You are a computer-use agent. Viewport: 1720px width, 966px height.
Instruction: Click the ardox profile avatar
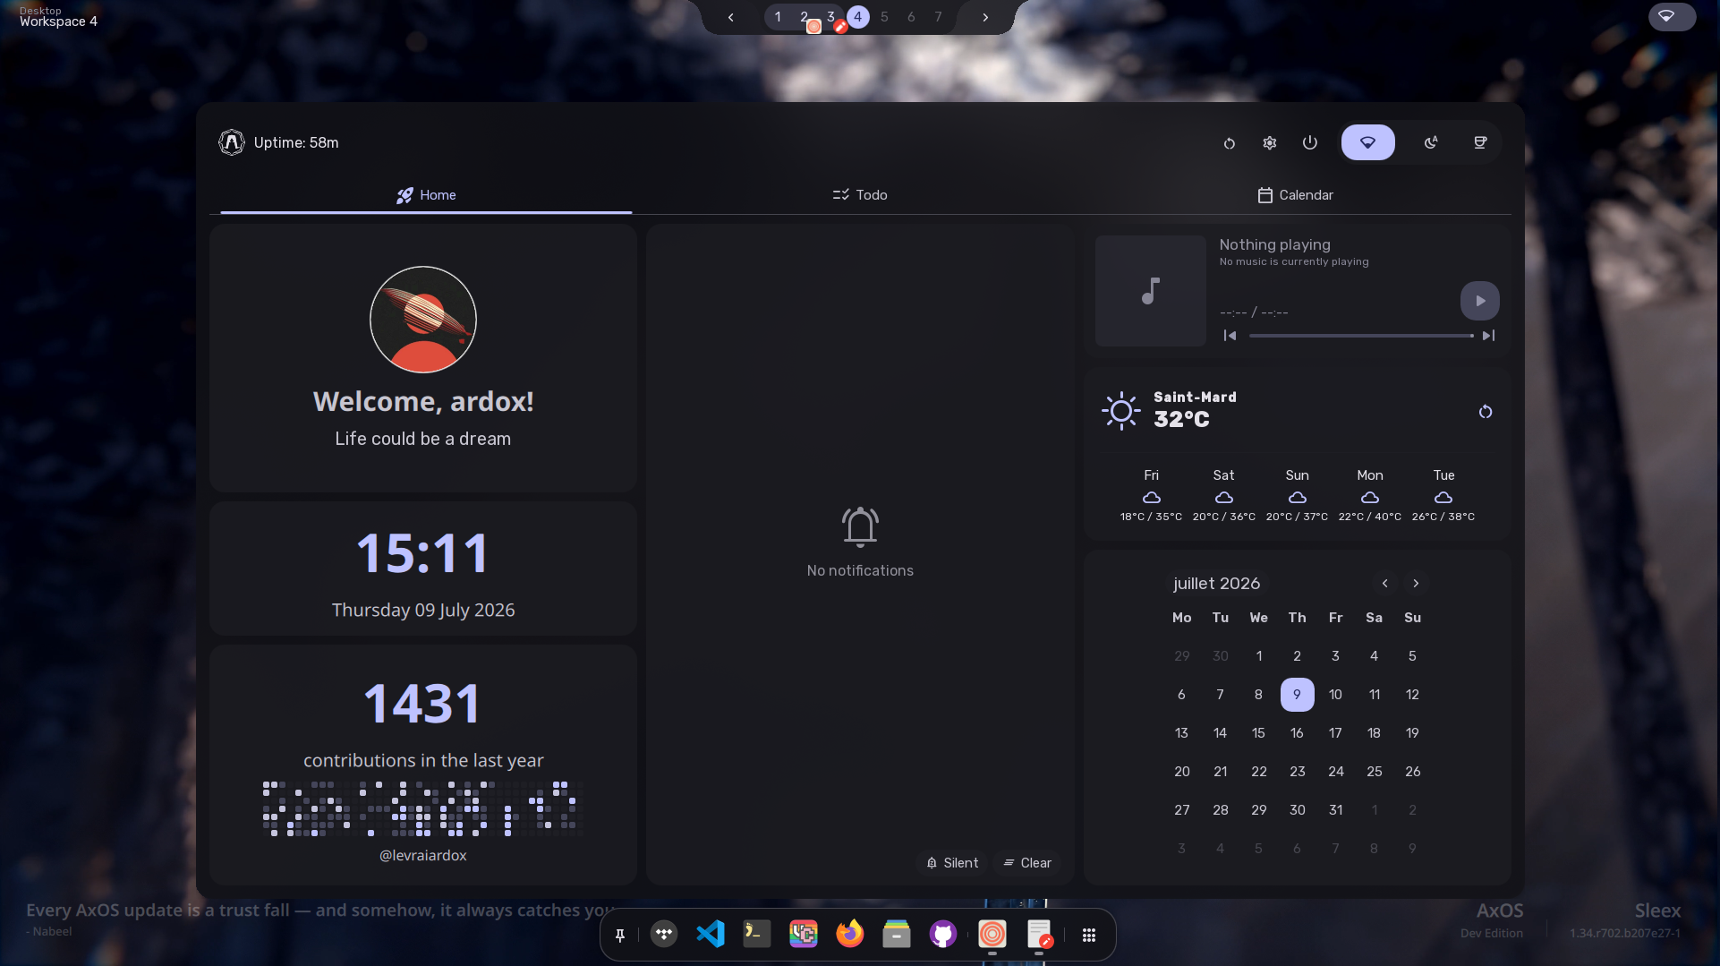pyautogui.click(x=423, y=320)
